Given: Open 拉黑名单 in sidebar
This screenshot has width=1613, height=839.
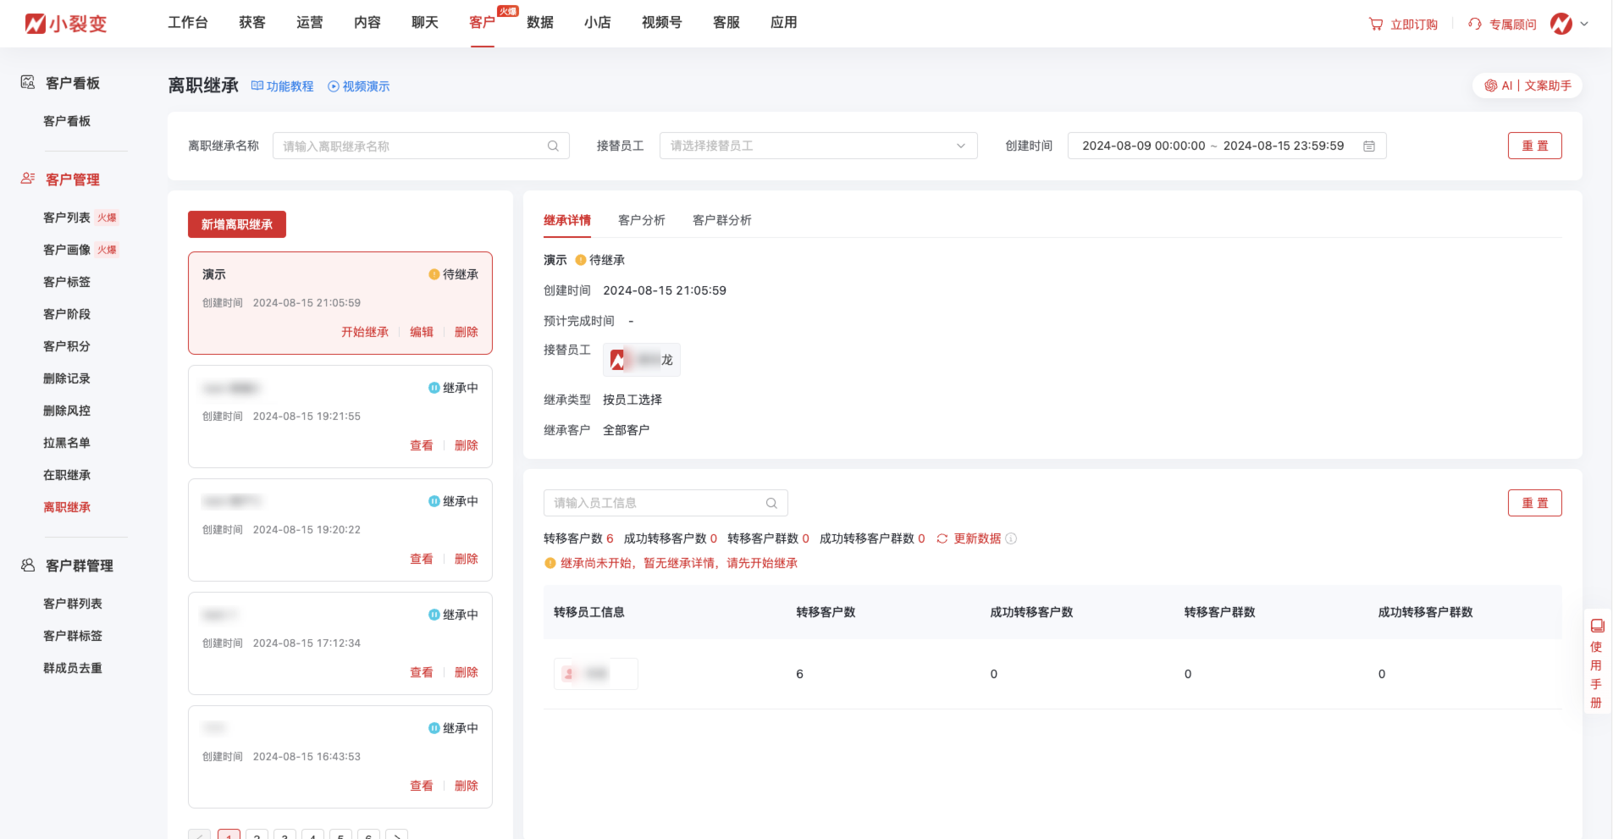Looking at the screenshot, I should [67, 443].
